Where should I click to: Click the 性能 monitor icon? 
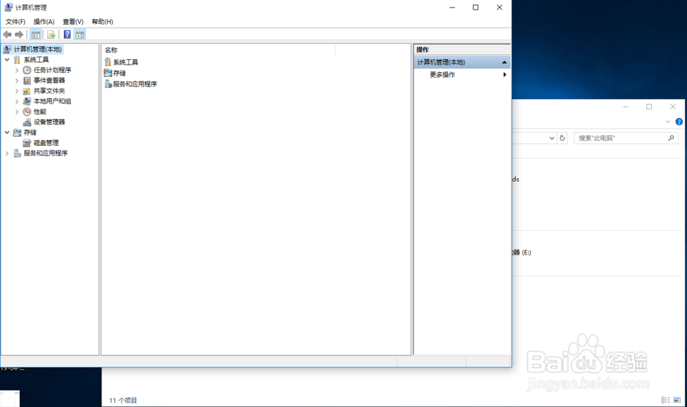27,112
